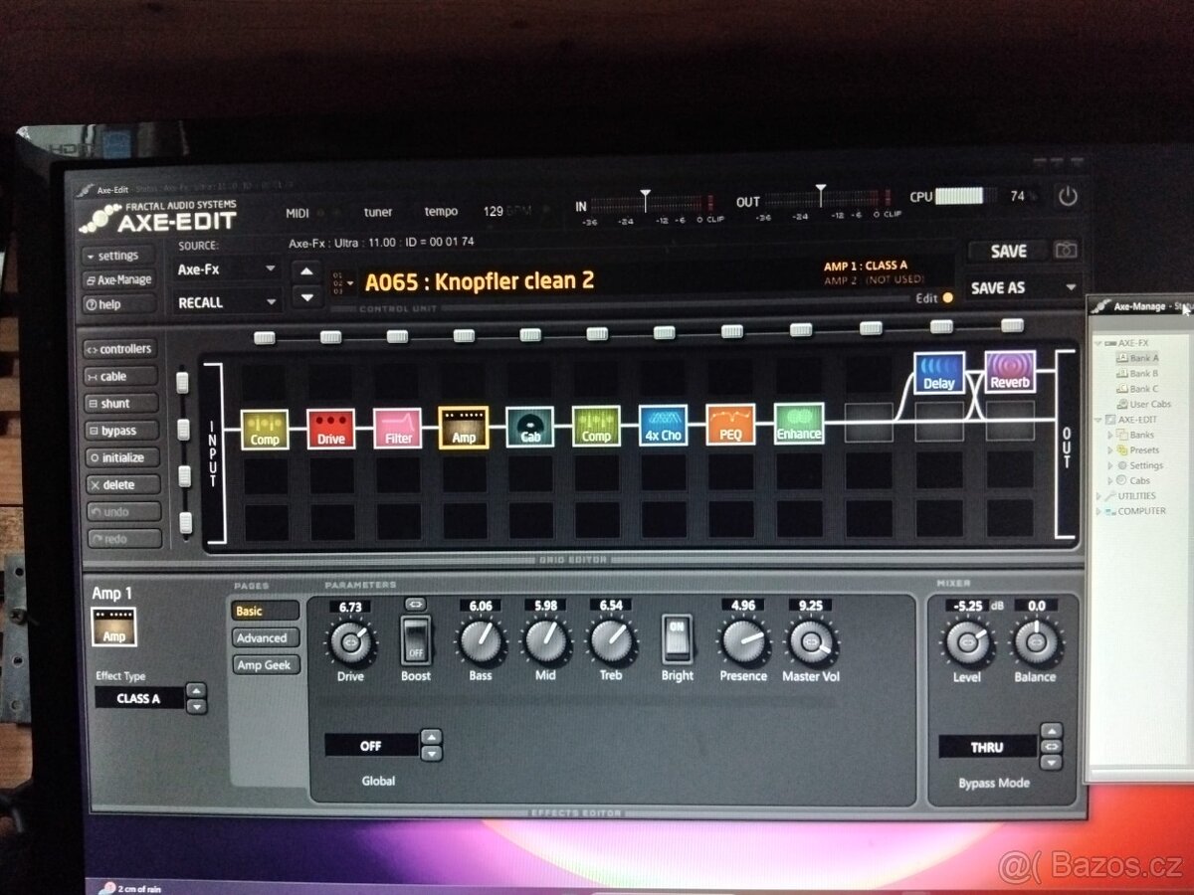
Task: Click the Enhance block in the grid
Action: pyautogui.click(x=797, y=426)
